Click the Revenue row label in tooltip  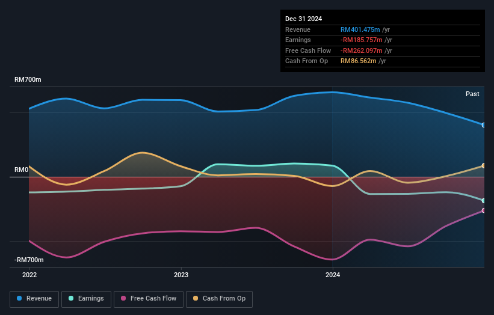(298, 29)
